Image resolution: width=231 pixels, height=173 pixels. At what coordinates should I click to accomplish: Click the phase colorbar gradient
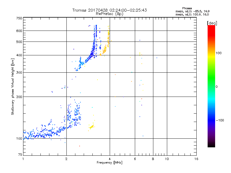click(211, 86)
